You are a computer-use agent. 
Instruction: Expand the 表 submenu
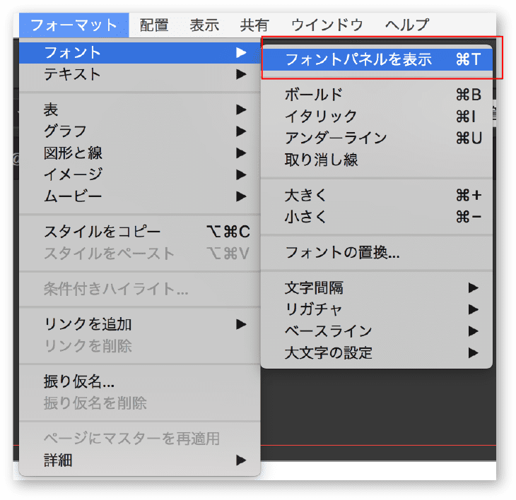click(x=140, y=109)
